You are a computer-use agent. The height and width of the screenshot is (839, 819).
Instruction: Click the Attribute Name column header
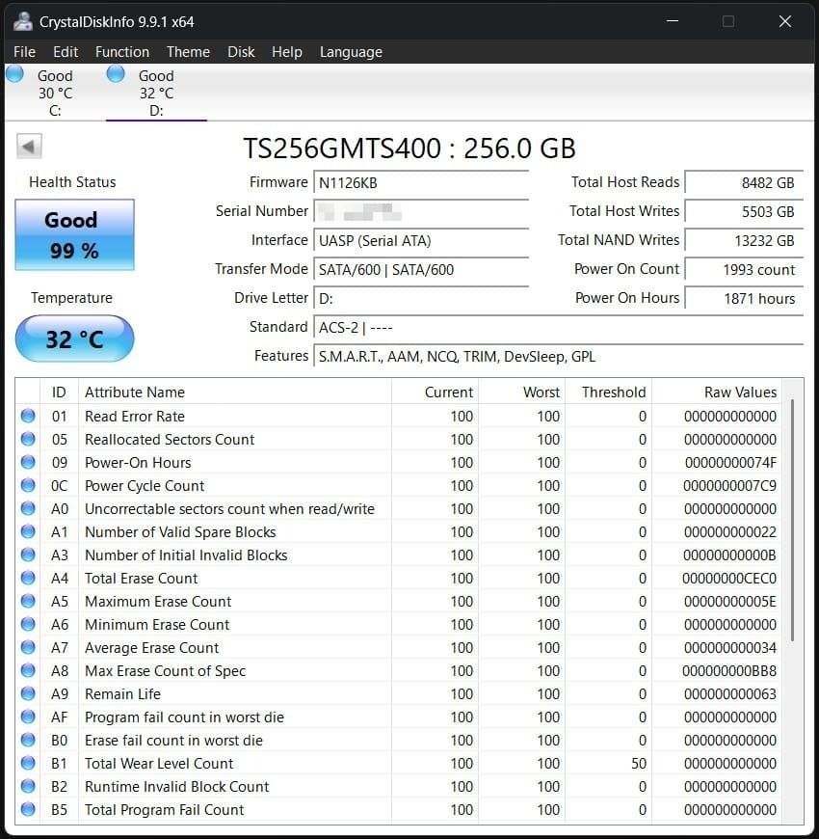(235, 392)
